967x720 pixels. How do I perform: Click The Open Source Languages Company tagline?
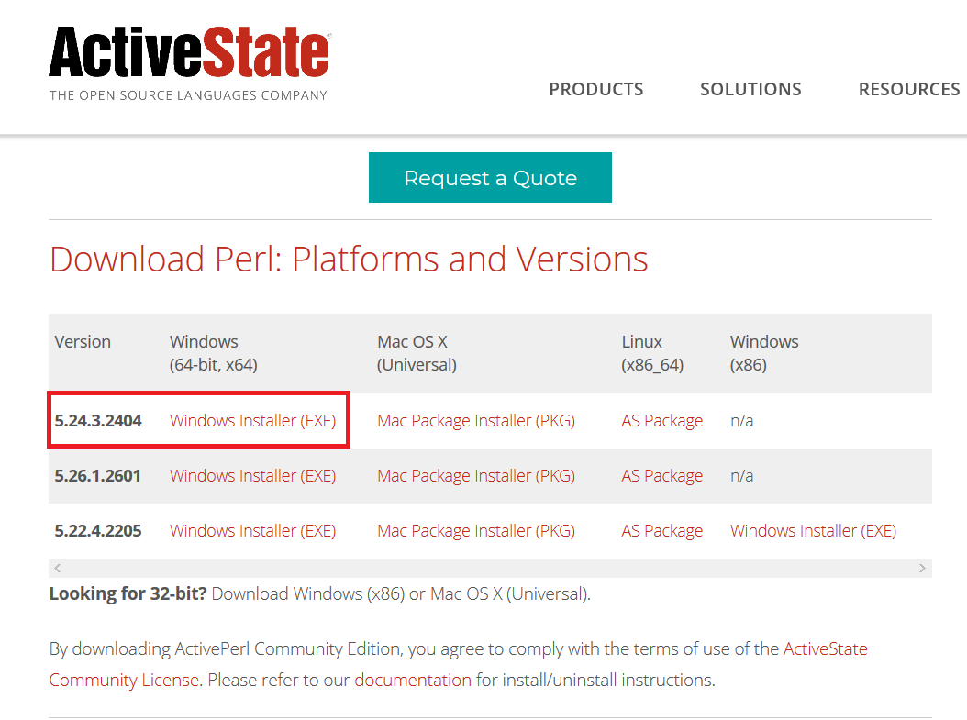point(188,95)
